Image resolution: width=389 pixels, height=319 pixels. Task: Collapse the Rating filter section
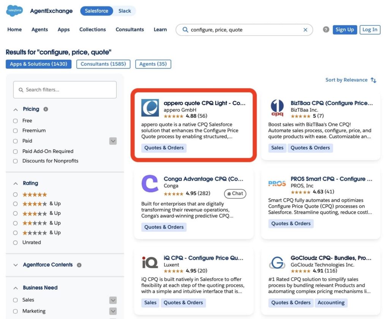point(16,184)
